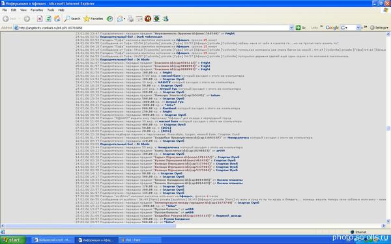Open the Rambest player link
391x244 pixels.
point(169,108)
